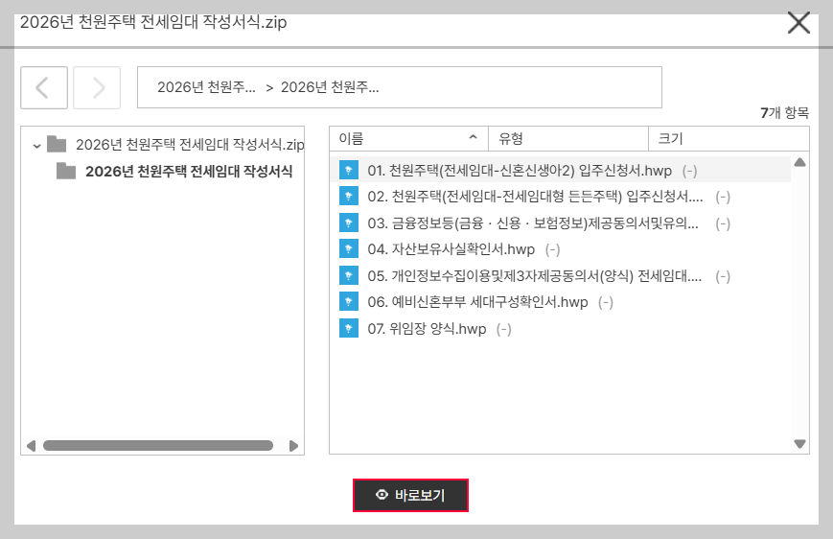Click the hwp icon of file 03 금융정보등

[x=349, y=223]
